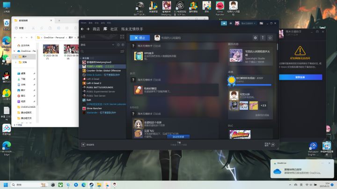Click the scroll-to-top blue button in activity feed
The height and width of the screenshot is (189, 337).
[178, 137]
